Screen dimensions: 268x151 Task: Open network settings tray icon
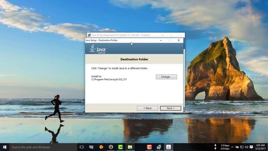(242, 147)
